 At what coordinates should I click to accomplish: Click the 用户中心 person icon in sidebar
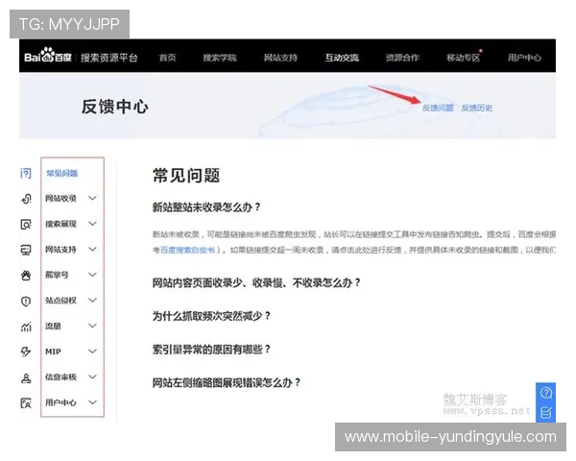click(26, 403)
